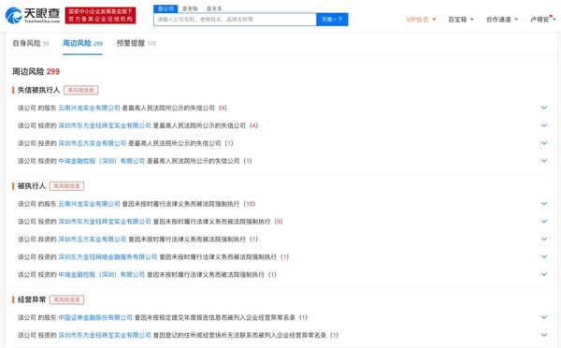Open 深圳市五方实业有限公司 link under 失信被执行人
561x348 pixels.
(93, 143)
